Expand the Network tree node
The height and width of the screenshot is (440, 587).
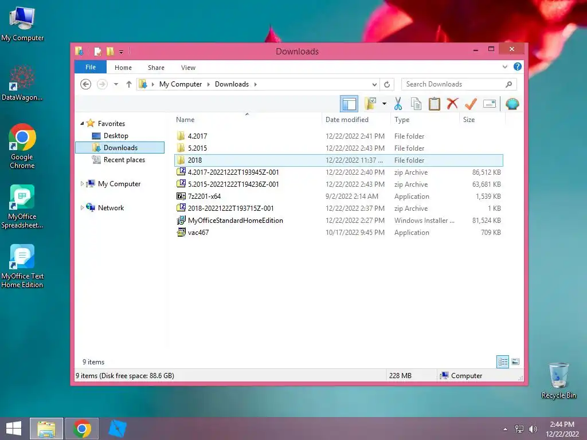(82, 207)
